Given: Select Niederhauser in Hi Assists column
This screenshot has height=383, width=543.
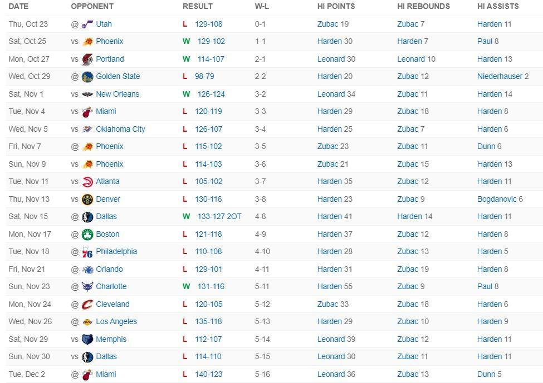Looking at the screenshot, I should click(x=500, y=76).
